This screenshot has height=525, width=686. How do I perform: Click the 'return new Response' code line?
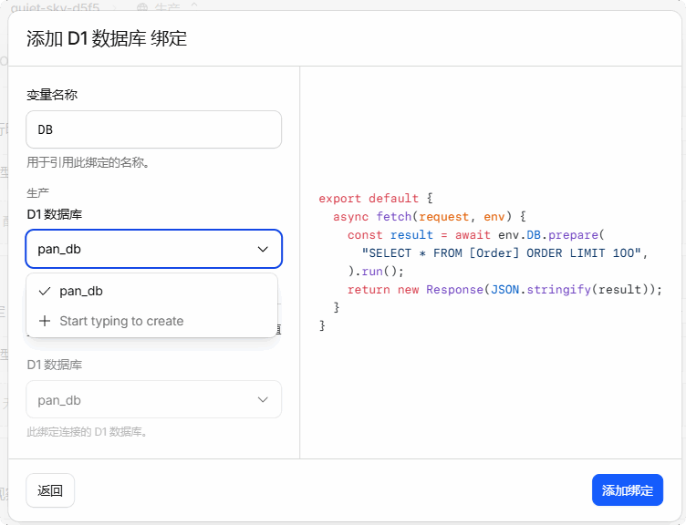tap(504, 289)
